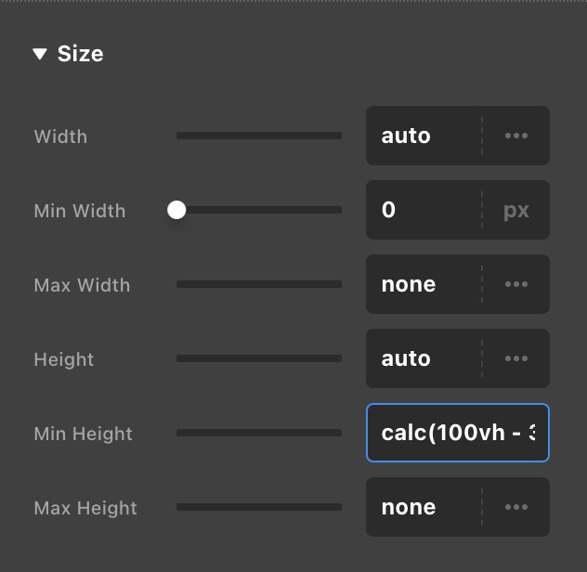Open the Width unit options ellipsis
The image size is (587, 572).
(x=516, y=136)
